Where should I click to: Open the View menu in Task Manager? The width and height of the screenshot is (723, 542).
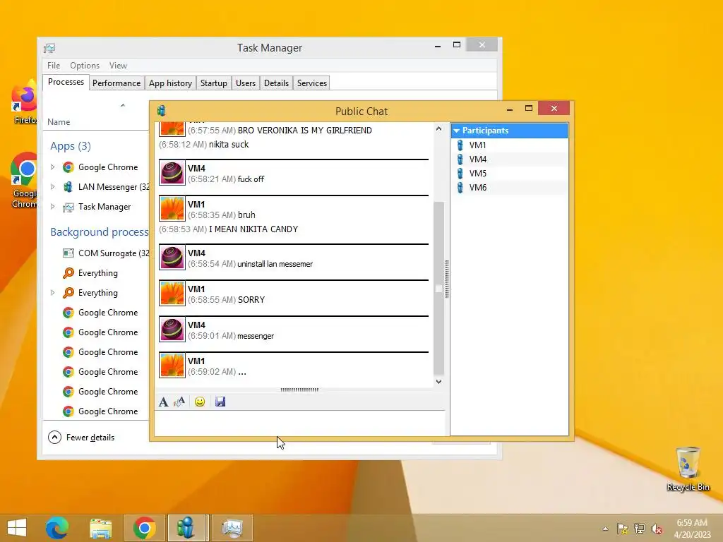pos(118,66)
